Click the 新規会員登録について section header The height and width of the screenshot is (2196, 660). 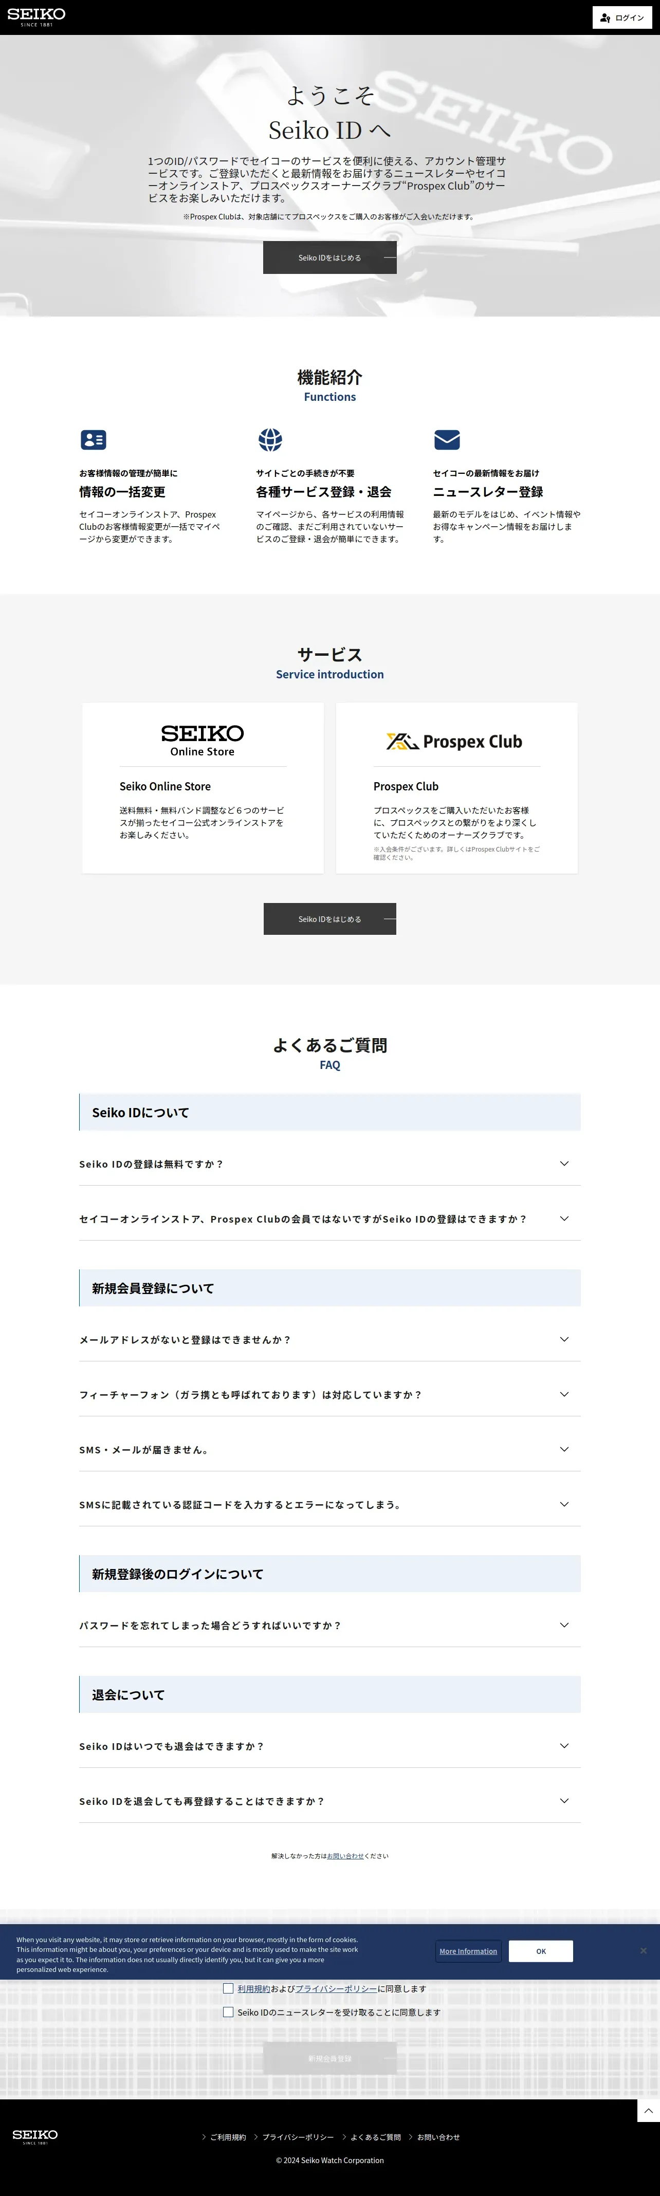tap(330, 1288)
